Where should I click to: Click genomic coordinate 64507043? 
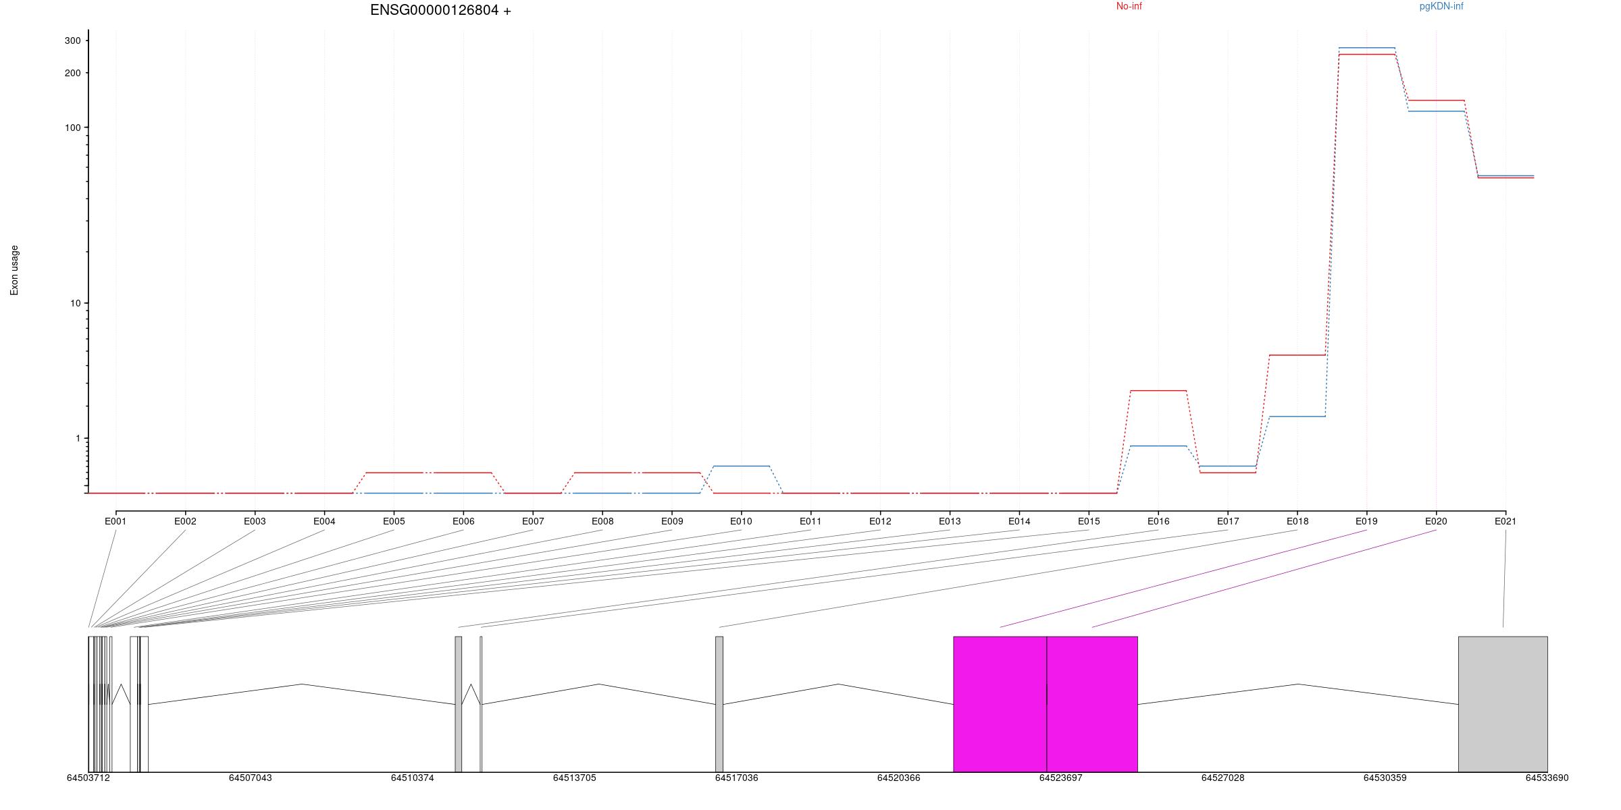click(251, 778)
